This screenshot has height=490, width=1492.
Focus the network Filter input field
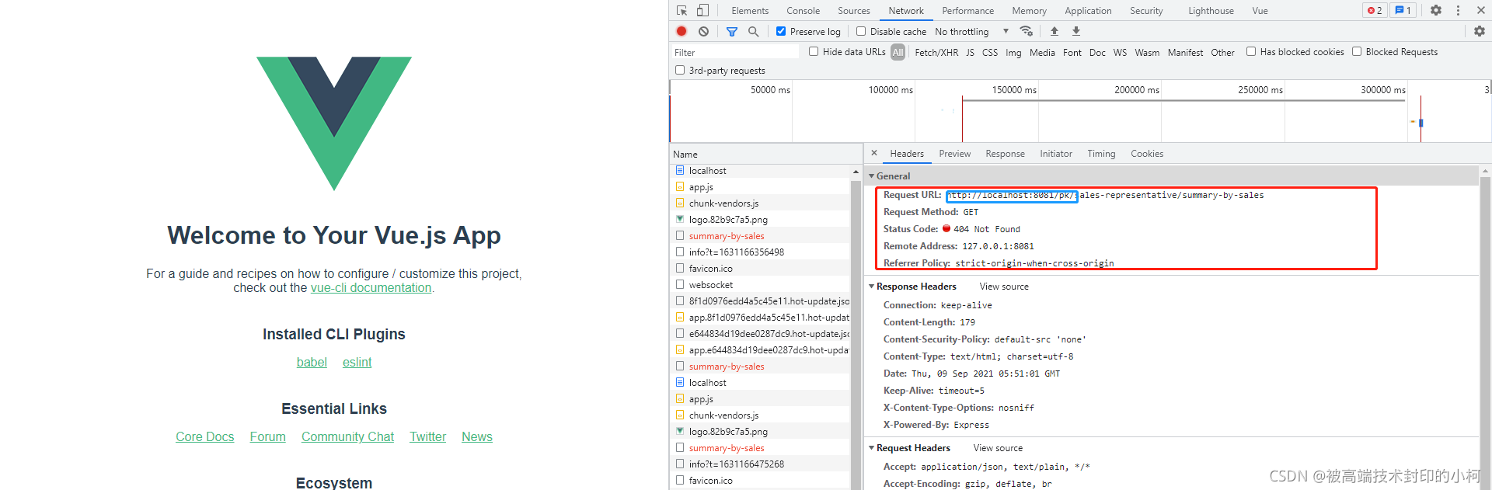(734, 52)
